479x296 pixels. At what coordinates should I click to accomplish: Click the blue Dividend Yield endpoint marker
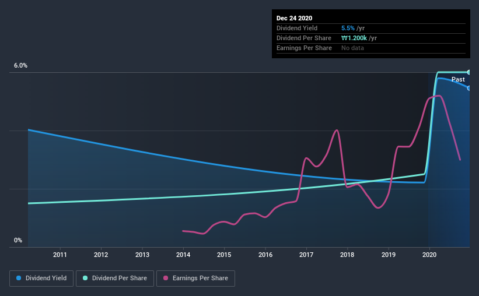(469, 88)
